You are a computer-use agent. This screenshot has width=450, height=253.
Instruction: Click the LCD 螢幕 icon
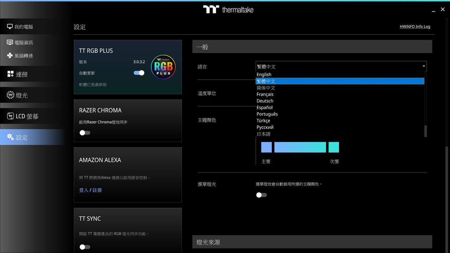point(11,116)
